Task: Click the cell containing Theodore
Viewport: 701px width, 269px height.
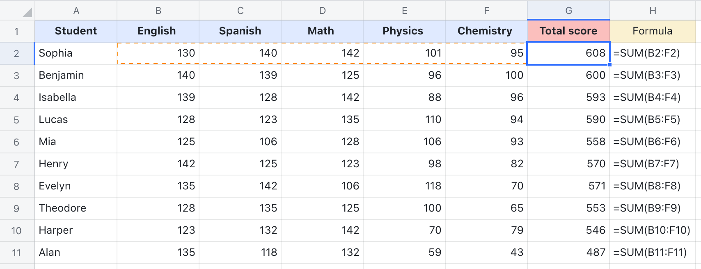Action: click(x=76, y=208)
